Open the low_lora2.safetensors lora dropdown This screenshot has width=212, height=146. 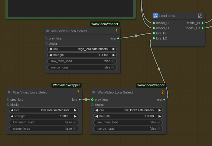pyautogui.click(x=128, y=110)
